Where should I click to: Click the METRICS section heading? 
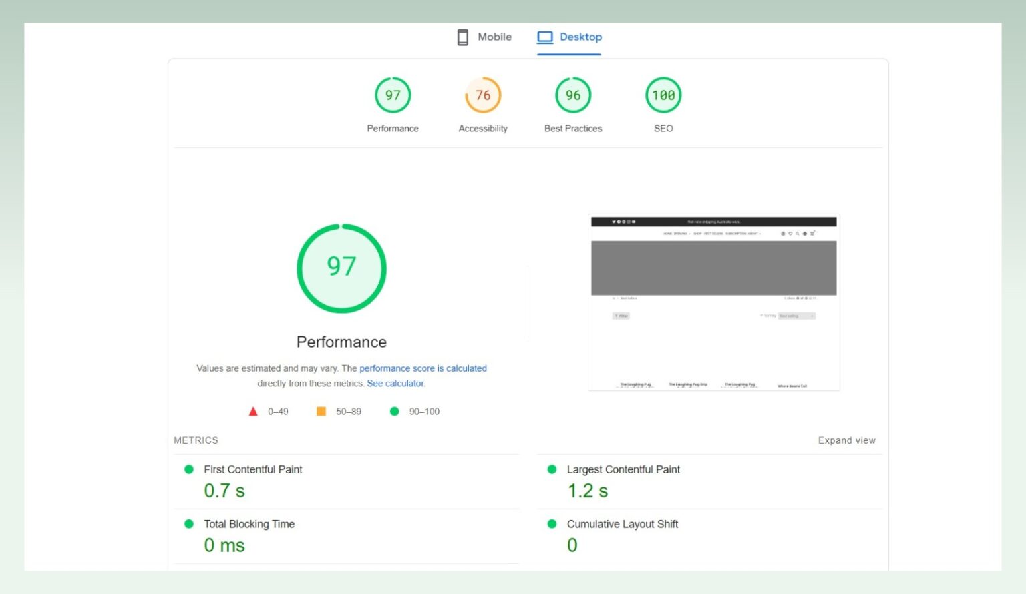coord(196,440)
